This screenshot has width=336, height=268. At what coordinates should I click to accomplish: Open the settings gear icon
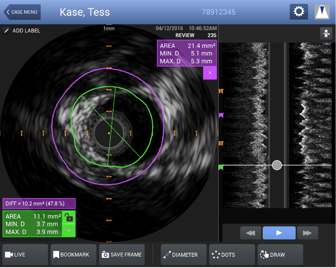click(x=299, y=12)
